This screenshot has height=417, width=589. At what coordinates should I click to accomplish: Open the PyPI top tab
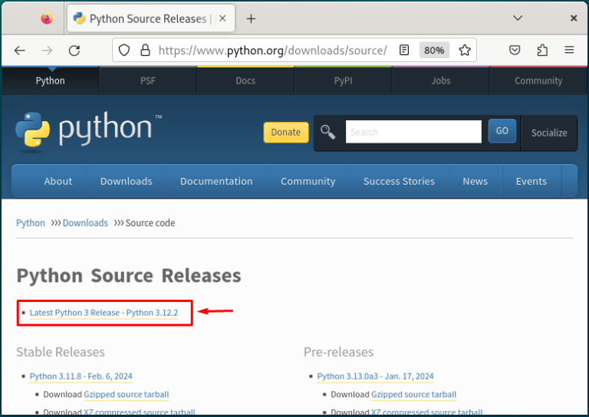coord(343,80)
